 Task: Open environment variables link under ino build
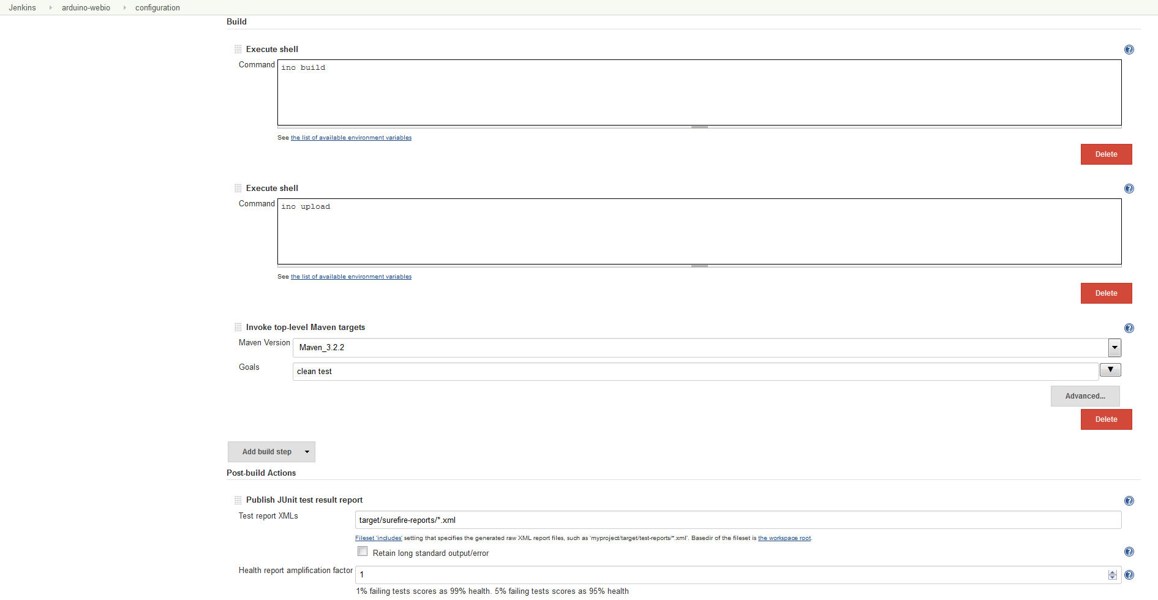pos(351,138)
